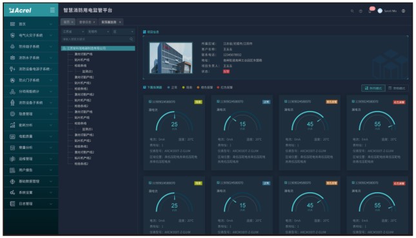416x238 pixels.
Task: Click the orange badge on top-row 45 mA card
Action: tap(332, 102)
